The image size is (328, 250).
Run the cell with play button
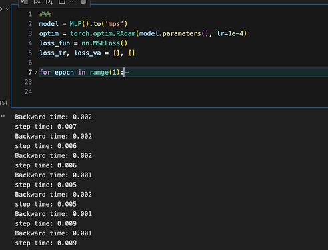[x=1, y=9]
